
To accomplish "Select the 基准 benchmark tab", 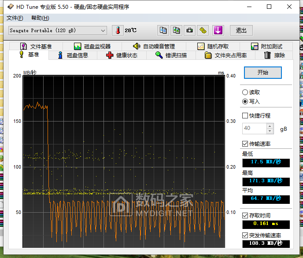I will 29,55.
